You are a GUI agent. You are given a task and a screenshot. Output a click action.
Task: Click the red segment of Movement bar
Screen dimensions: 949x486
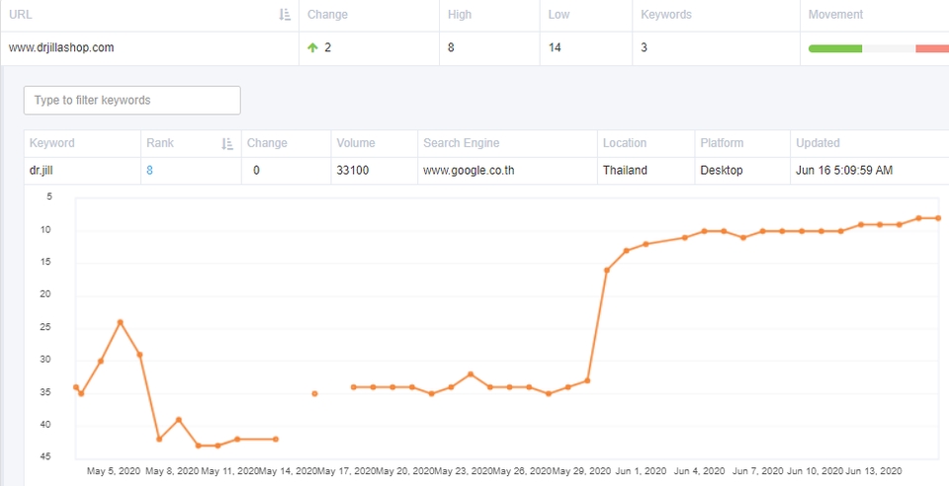coord(931,48)
